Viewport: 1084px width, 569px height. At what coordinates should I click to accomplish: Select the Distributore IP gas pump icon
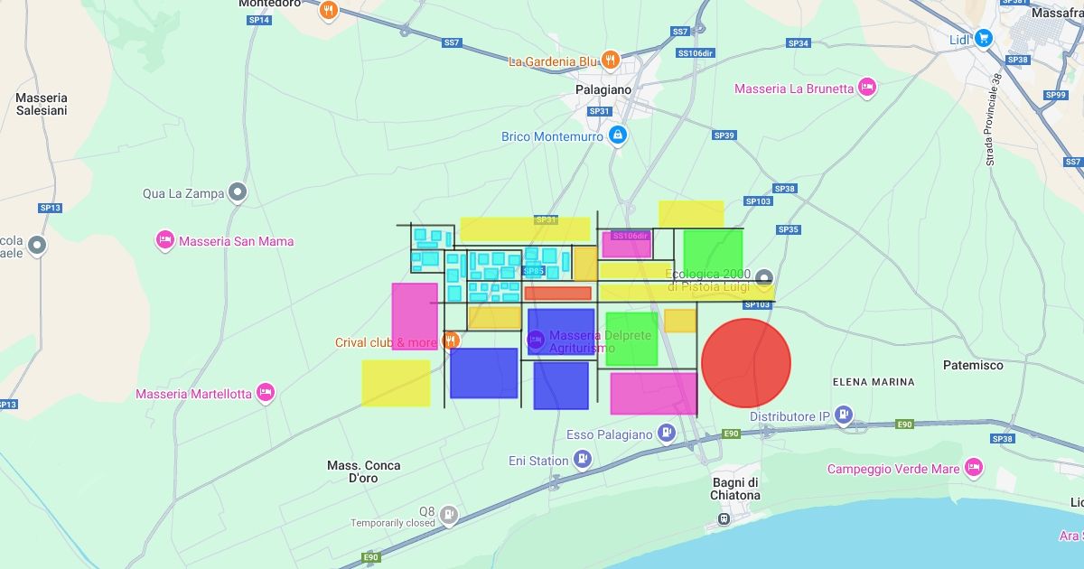(843, 415)
